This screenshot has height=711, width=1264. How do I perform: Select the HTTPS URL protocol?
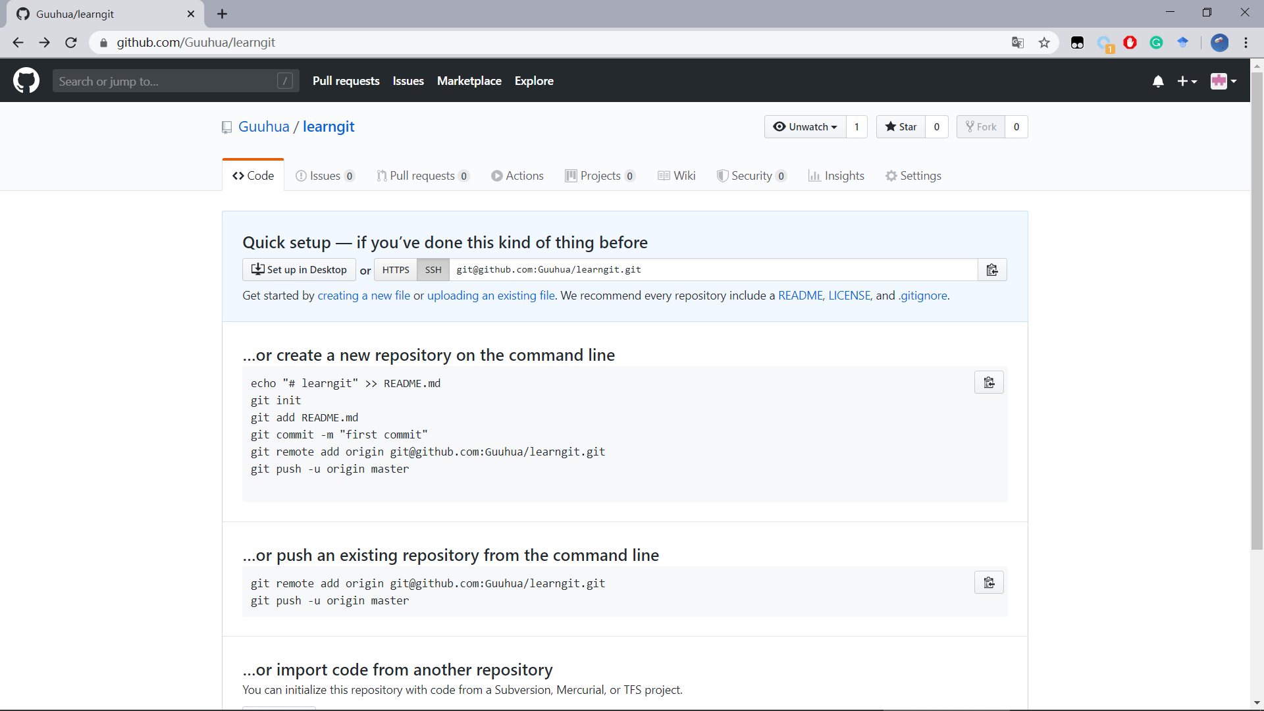[396, 270]
